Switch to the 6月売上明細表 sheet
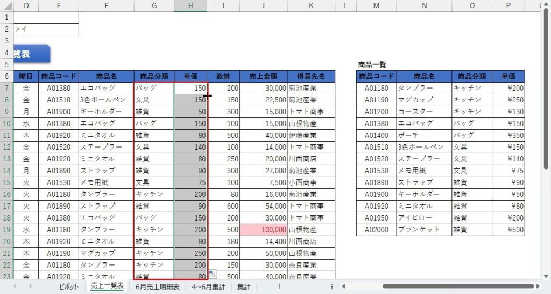 [x=158, y=286]
